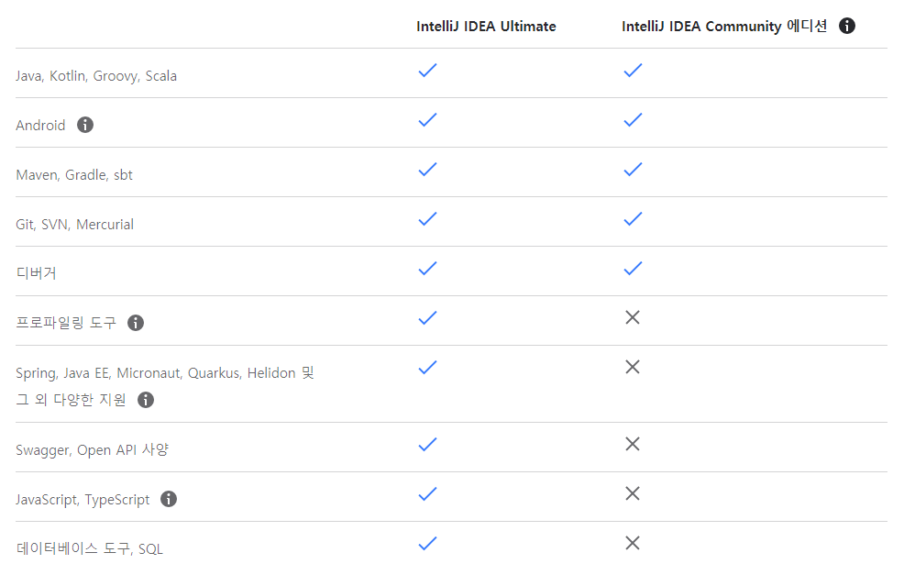The height and width of the screenshot is (586, 904).
Task: Select the IntelliJ IDEA Community 에디션 header
Action: point(724,26)
